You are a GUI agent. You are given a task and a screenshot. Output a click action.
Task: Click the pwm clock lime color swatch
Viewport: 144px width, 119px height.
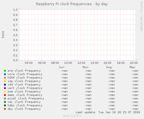pyautogui.click(x=5, y=92)
